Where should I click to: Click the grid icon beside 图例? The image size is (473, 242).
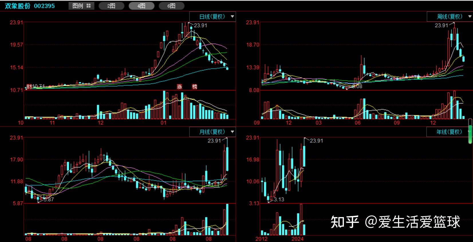(x=88, y=6)
